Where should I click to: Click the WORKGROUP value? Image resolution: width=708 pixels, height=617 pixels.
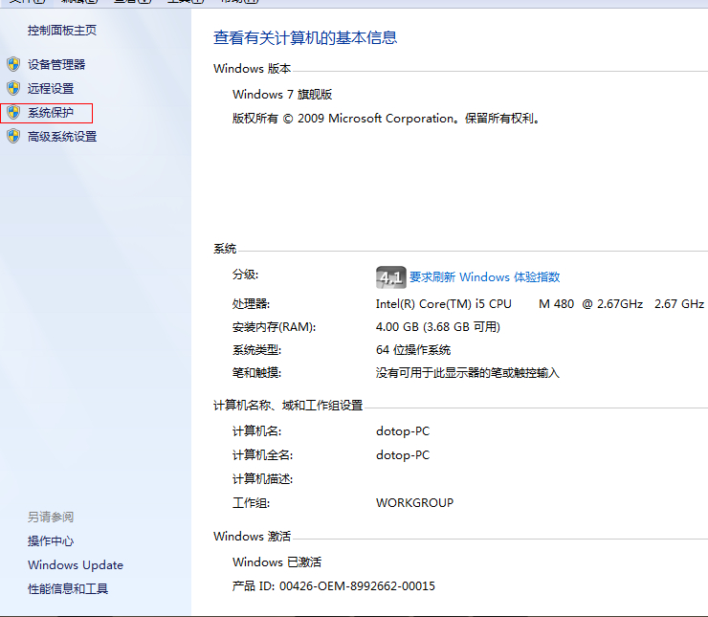414,503
